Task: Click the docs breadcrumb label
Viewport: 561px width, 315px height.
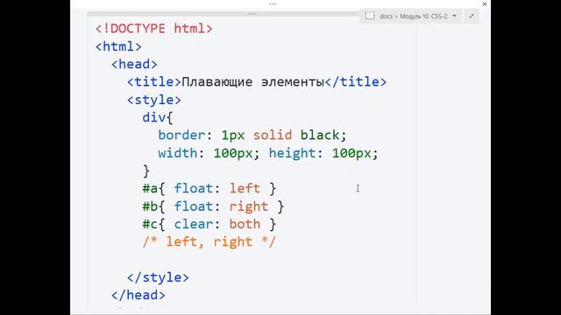Action: point(386,17)
